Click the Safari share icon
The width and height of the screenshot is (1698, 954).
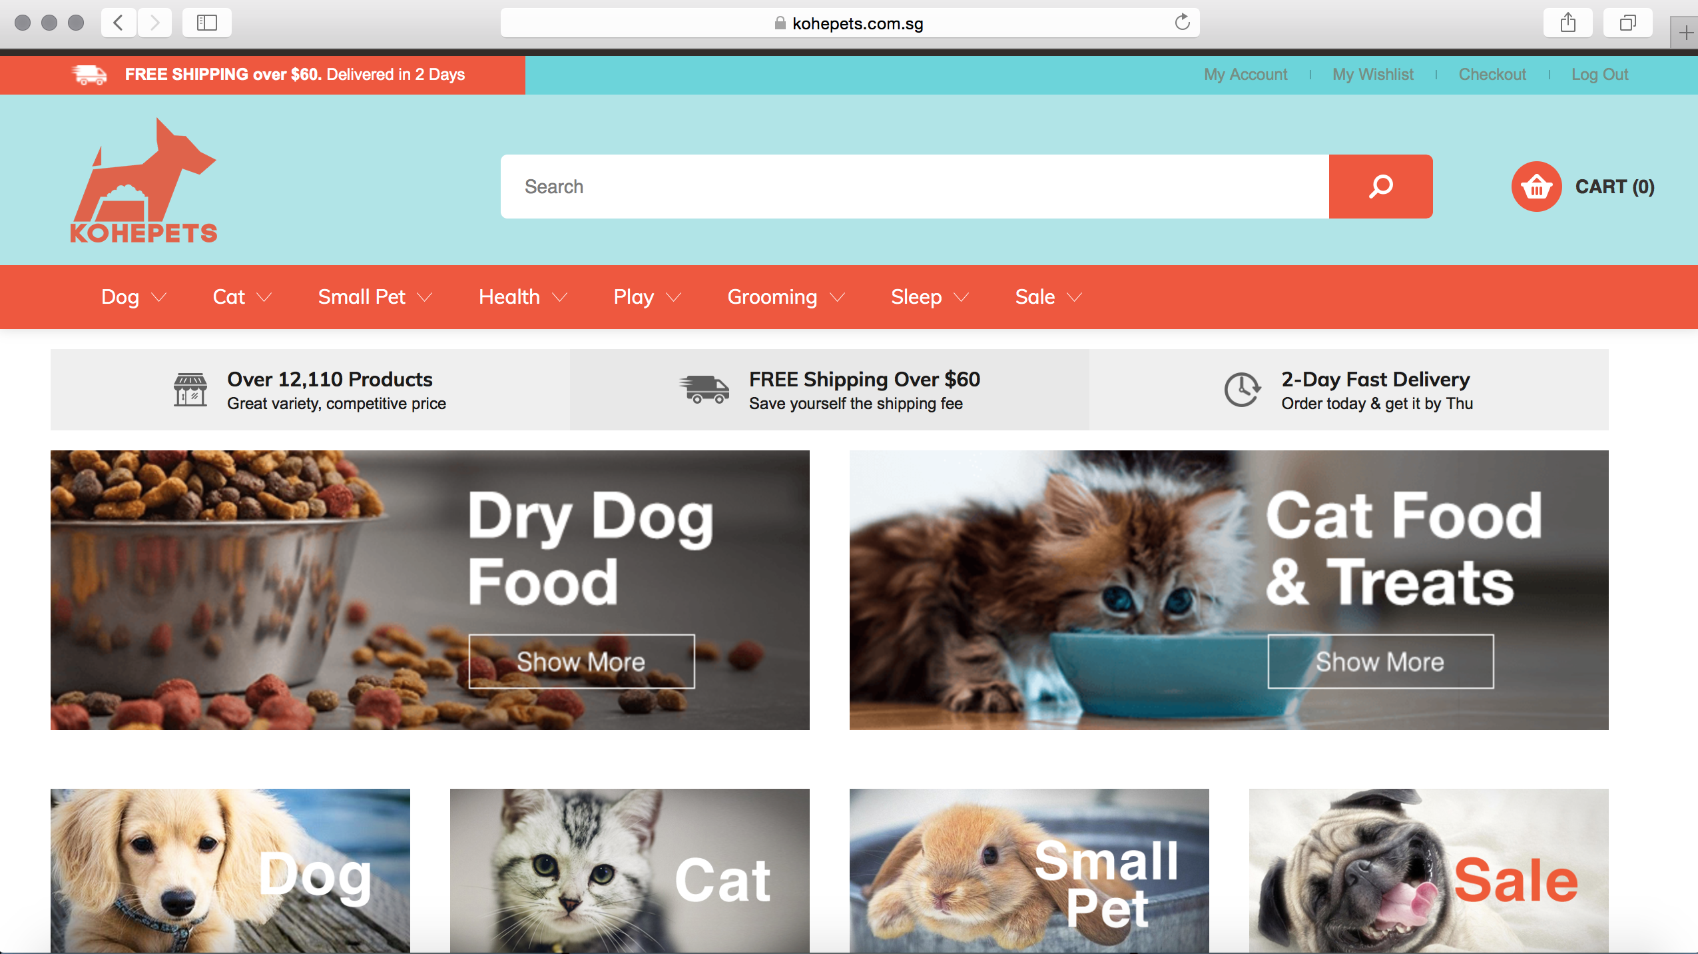[1568, 23]
